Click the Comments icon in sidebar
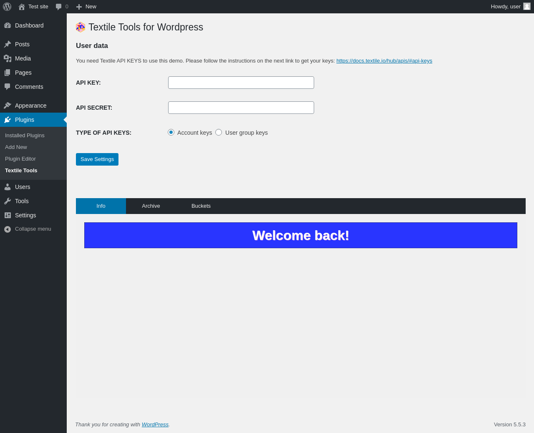 (8, 87)
